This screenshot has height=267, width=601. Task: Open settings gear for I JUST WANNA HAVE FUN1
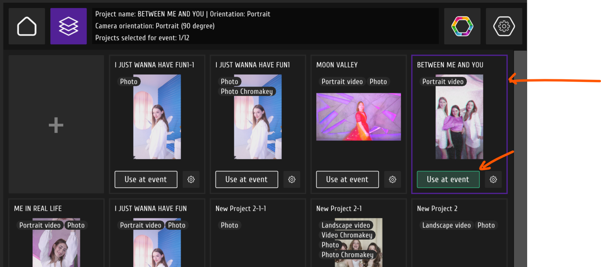click(x=292, y=179)
